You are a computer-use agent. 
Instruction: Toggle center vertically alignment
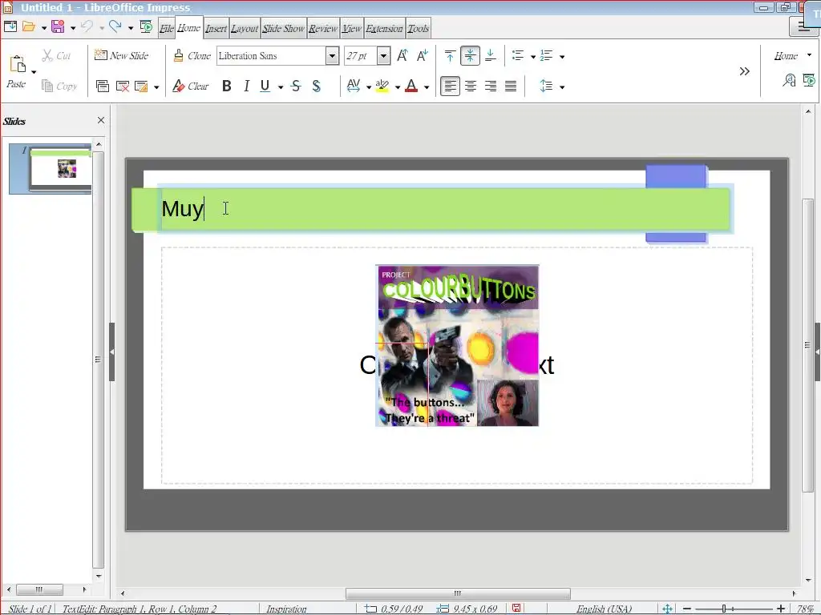tap(470, 55)
